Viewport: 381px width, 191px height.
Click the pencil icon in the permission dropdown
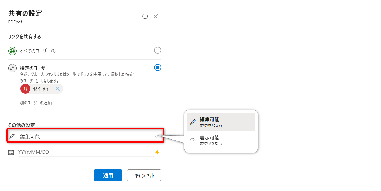[12, 136]
